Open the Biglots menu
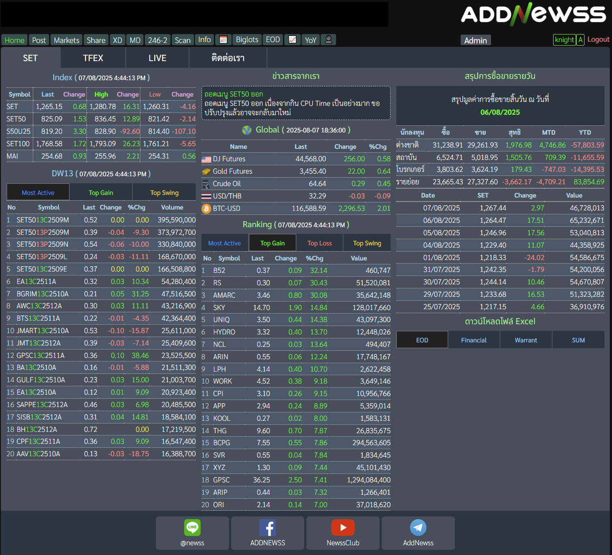612x555 pixels. click(247, 40)
